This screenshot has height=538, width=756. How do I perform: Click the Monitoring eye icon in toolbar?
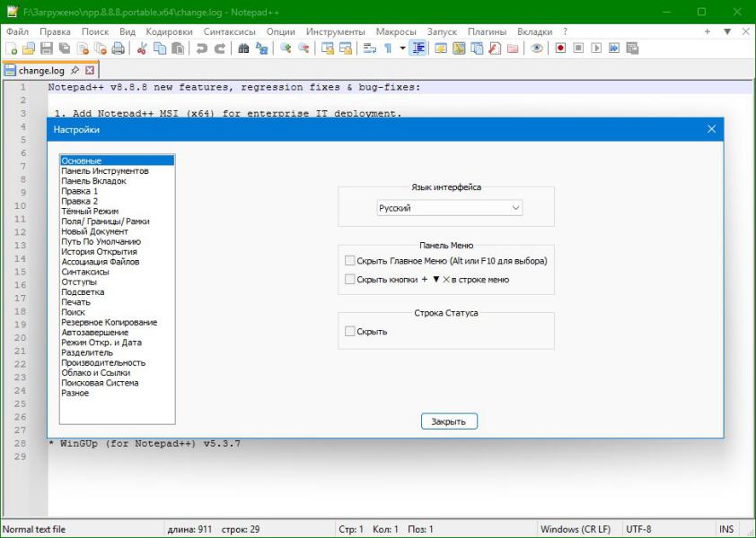pyautogui.click(x=537, y=48)
